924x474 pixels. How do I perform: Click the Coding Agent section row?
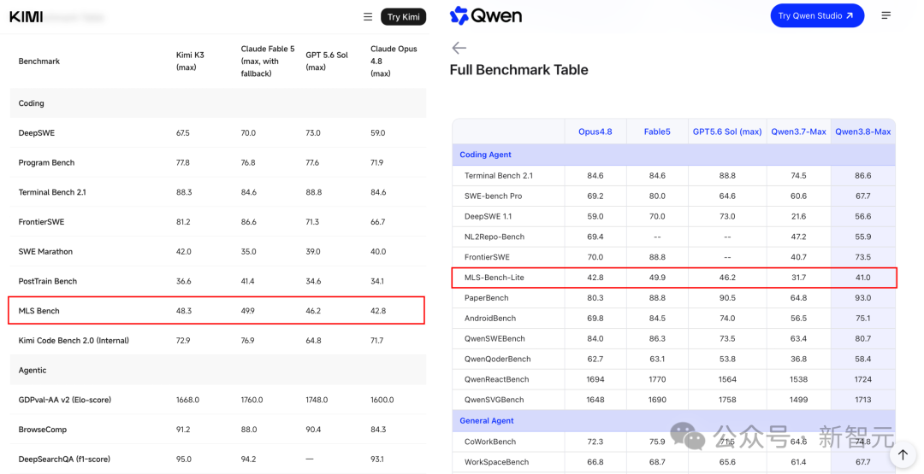click(673, 155)
